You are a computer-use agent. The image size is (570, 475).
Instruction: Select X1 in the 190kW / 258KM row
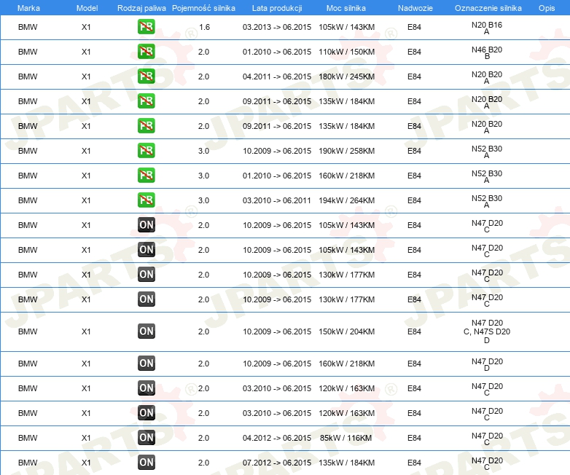(86, 151)
